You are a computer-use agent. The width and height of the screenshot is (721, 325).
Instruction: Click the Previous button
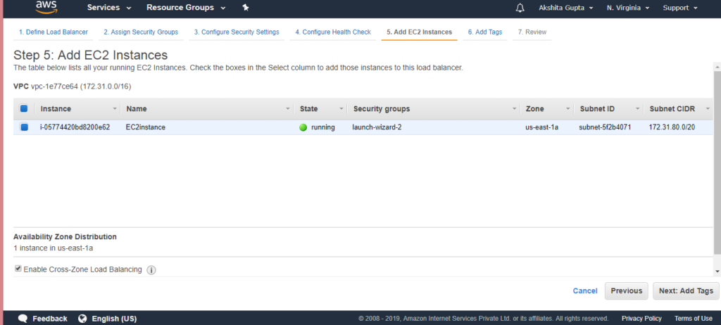[626, 291]
